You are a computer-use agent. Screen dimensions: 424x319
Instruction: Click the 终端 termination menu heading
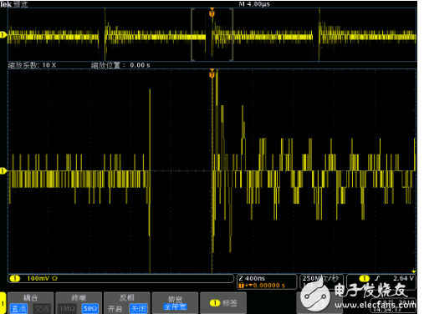coord(79,298)
